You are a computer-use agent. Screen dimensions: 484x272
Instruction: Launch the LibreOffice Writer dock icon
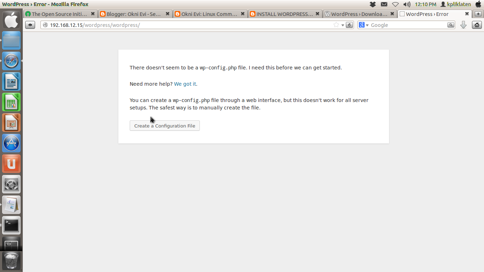pyautogui.click(x=12, y=81)
